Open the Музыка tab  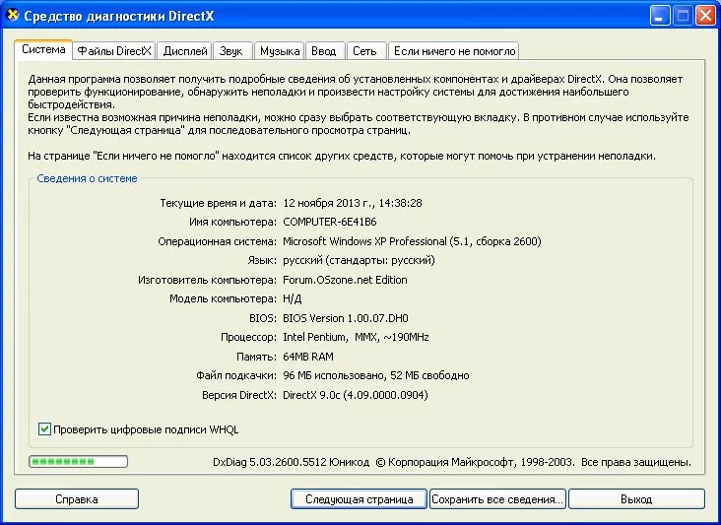pyautogui.click(x=280, y=51)
